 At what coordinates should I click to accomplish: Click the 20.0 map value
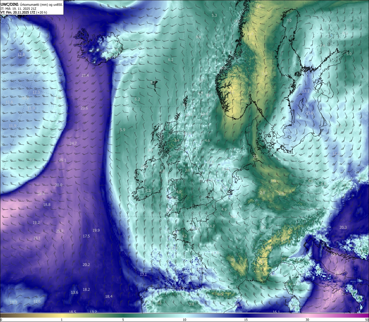[x=59, y=185]
